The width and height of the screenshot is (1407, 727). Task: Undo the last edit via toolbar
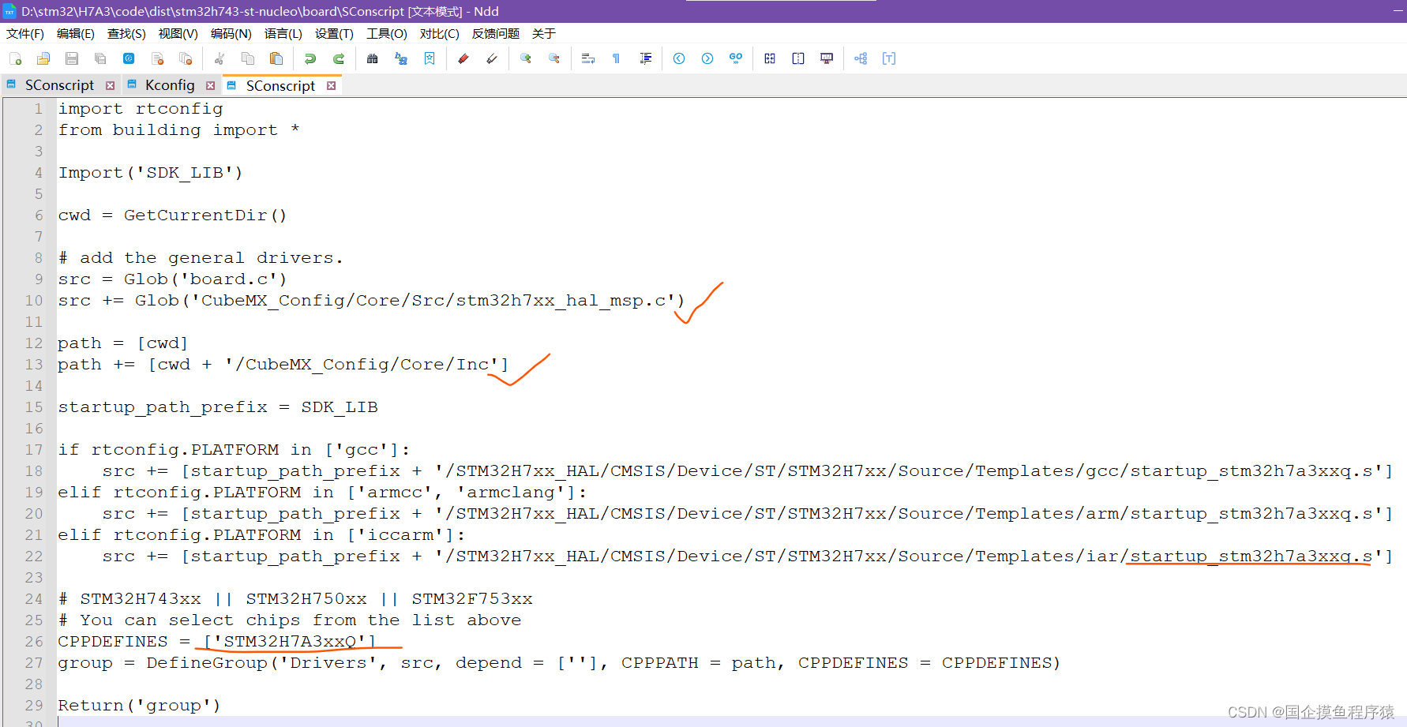[310, 58]
